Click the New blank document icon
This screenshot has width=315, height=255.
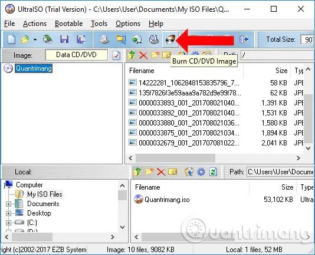[11, 39]
